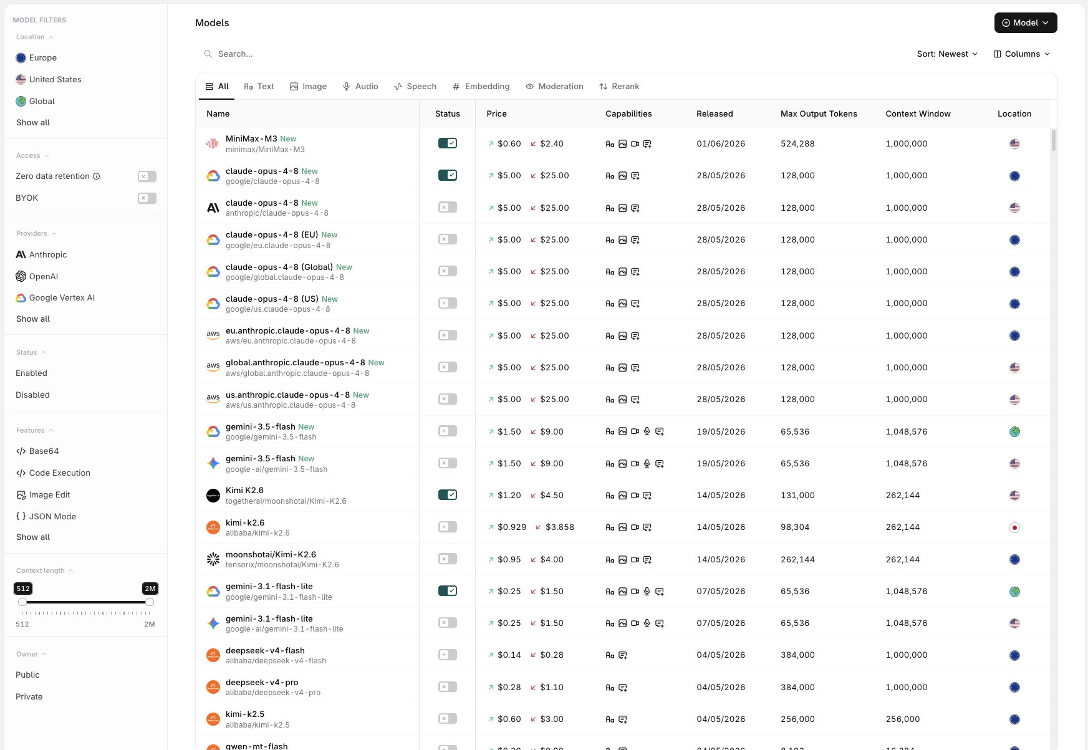Viewport: 1088px width, 750px height.
Task: Collapse the Location filter section
Action: tap(35, 37)
